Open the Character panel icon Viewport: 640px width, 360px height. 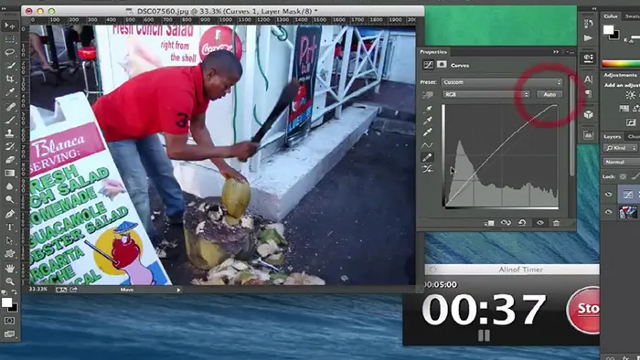[588, 79]
